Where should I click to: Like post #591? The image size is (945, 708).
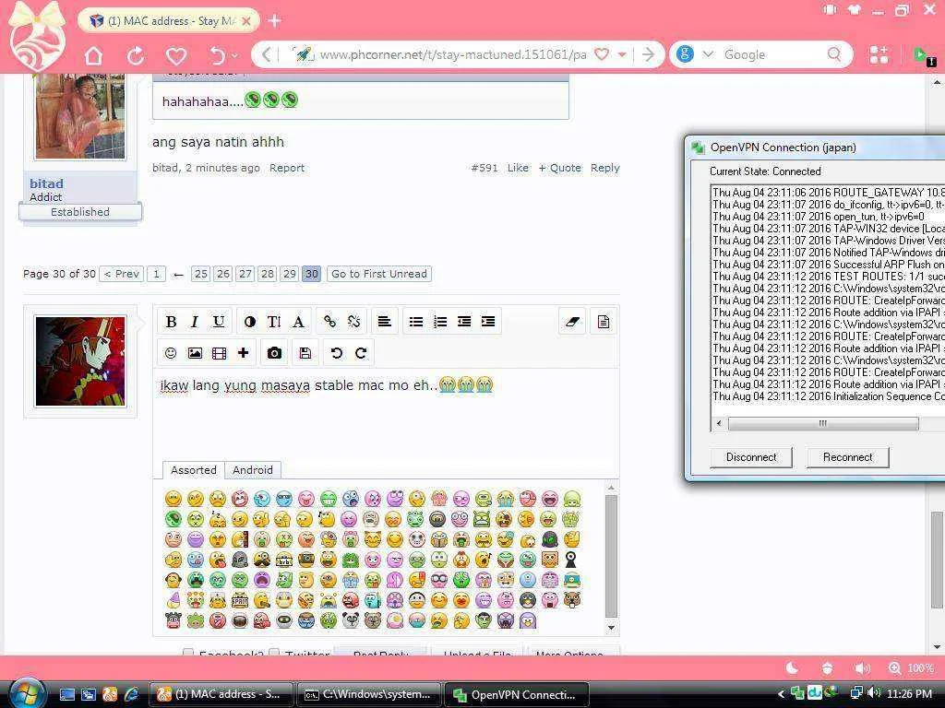[x=518, y=168]
